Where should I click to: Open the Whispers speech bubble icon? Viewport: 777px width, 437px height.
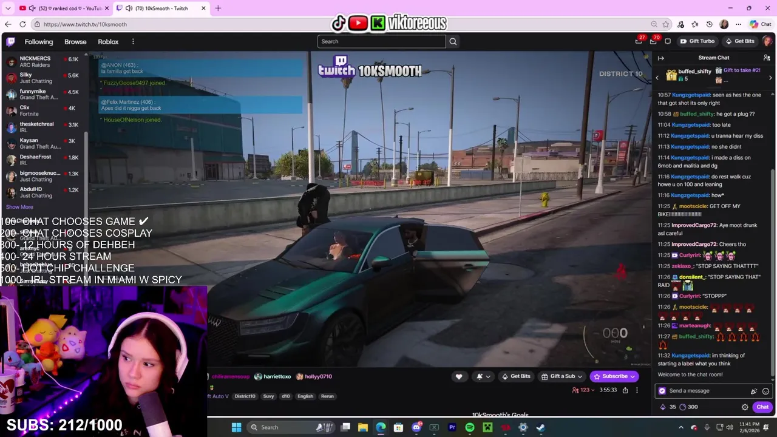pos(668,41)
